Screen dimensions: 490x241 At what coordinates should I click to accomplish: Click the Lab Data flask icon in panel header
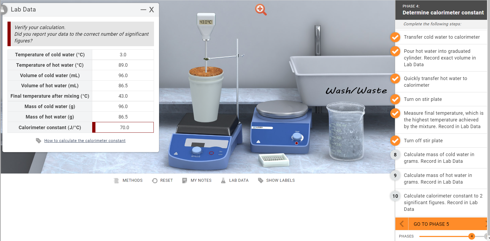(x=3, y=10)
